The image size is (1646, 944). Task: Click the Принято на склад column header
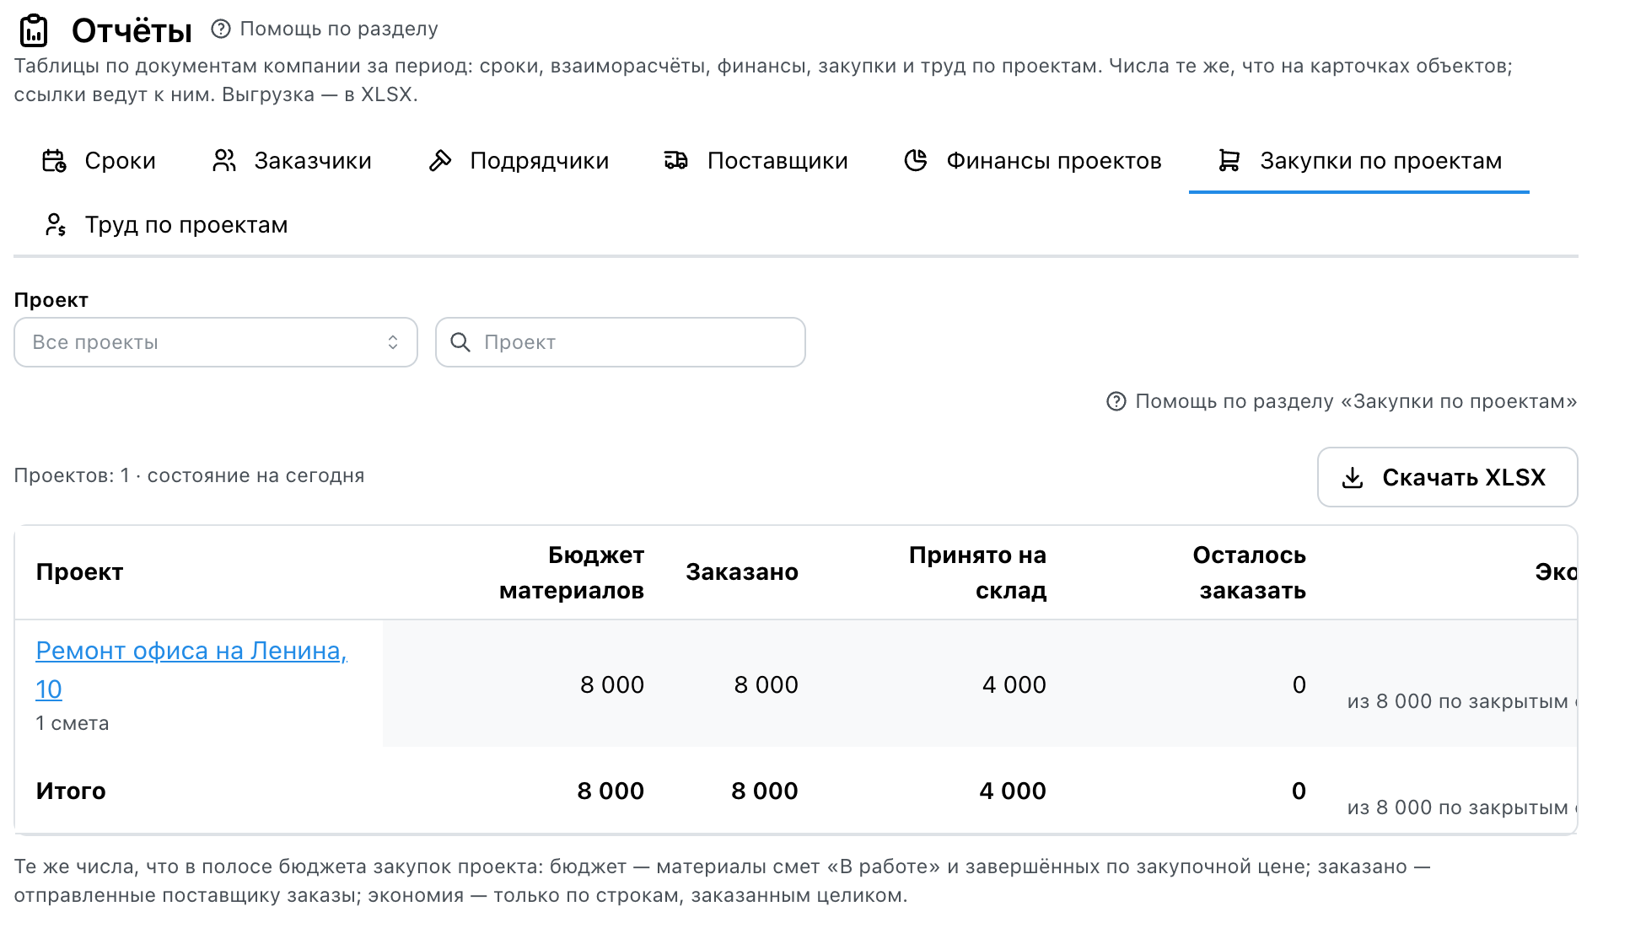coord(977,572)
